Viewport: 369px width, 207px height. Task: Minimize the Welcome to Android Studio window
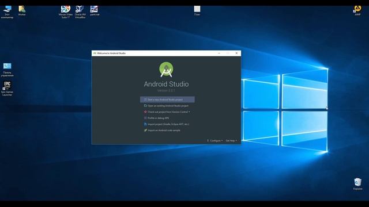[219, 53]
